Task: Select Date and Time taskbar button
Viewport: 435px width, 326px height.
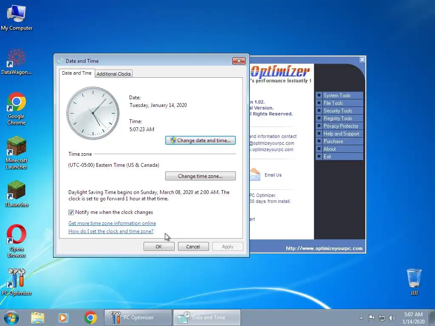Action: click(x=207, y=318)
